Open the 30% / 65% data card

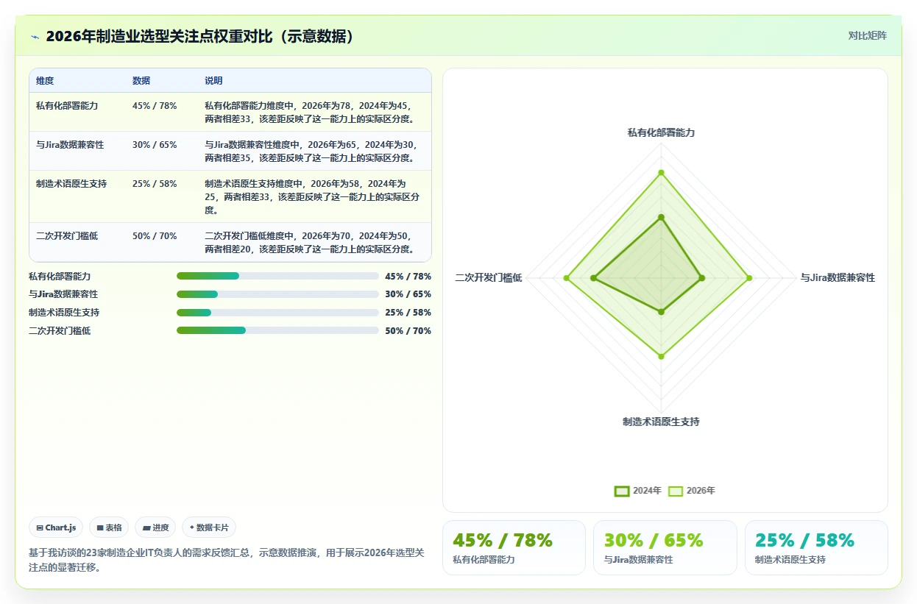665,547
